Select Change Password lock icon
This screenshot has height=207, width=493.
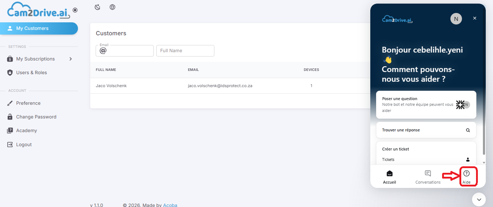tap(10, 117)
